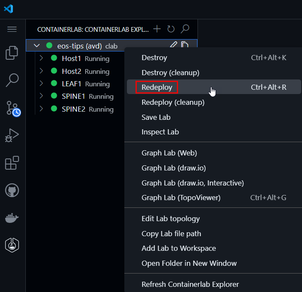Expand the SPINE1 node

41,96
